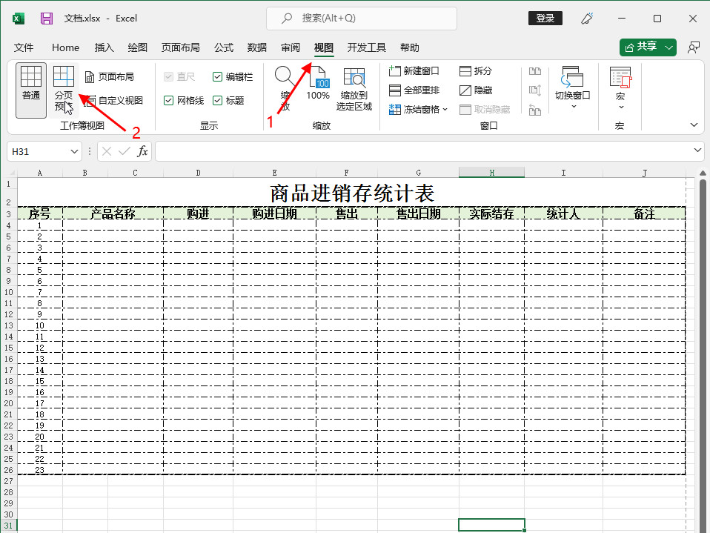Screen dimensions: 710x533
Task: Open 页面布局 workbook view
Action: coord(109,77)
